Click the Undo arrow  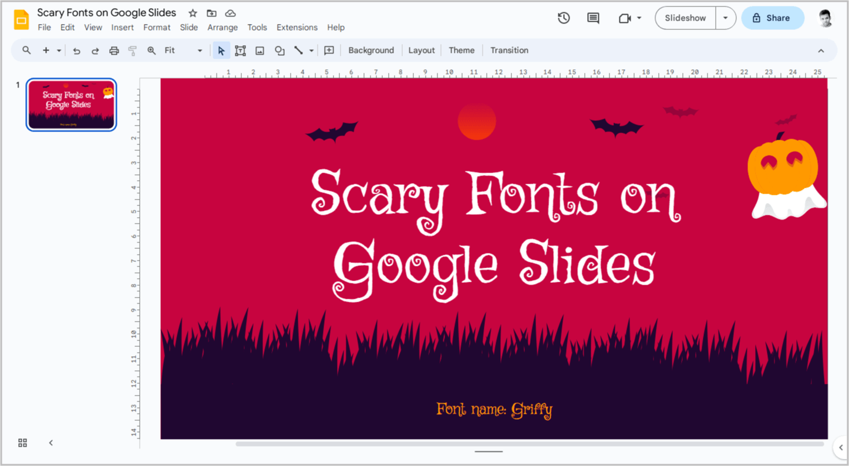point(76,50)
